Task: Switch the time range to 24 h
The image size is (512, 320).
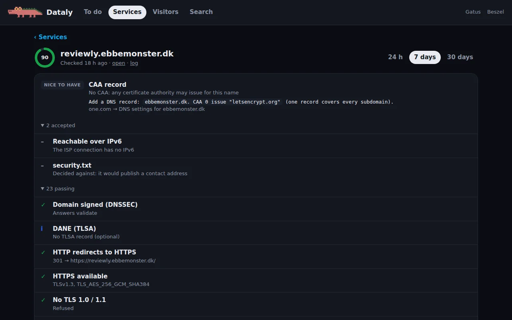Action: 395,57
